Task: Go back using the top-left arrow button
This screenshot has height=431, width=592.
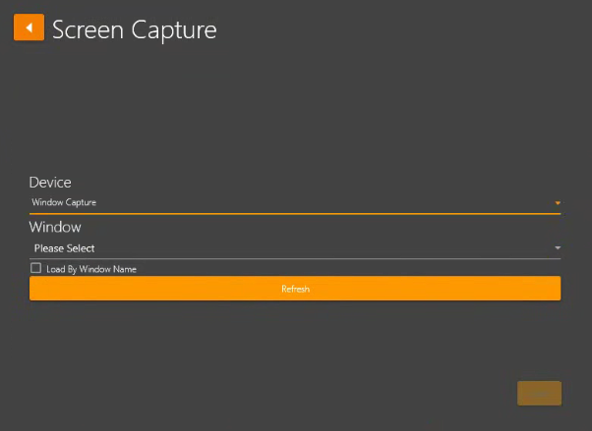Action: click(x=29, y=27)
